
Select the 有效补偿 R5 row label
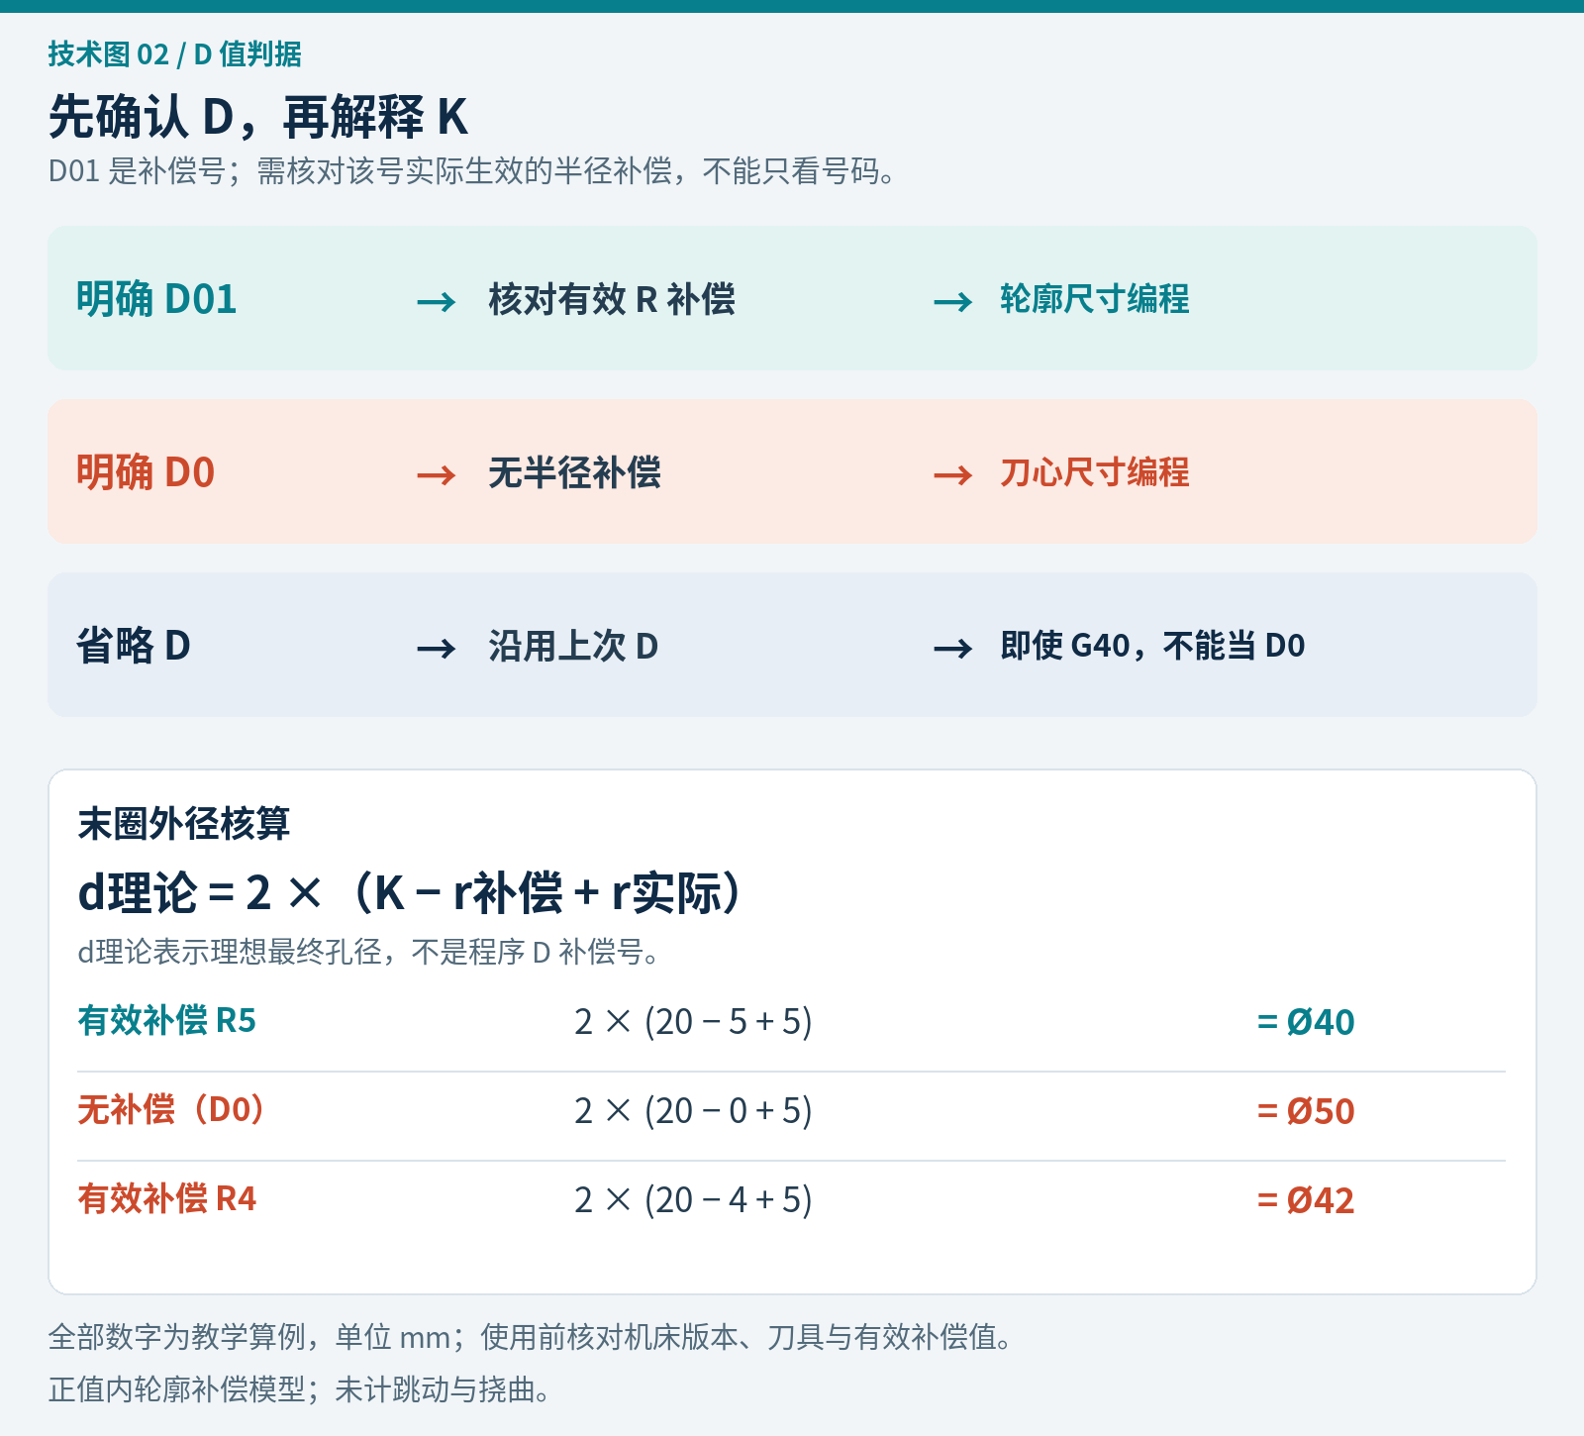click(166, 1020)
